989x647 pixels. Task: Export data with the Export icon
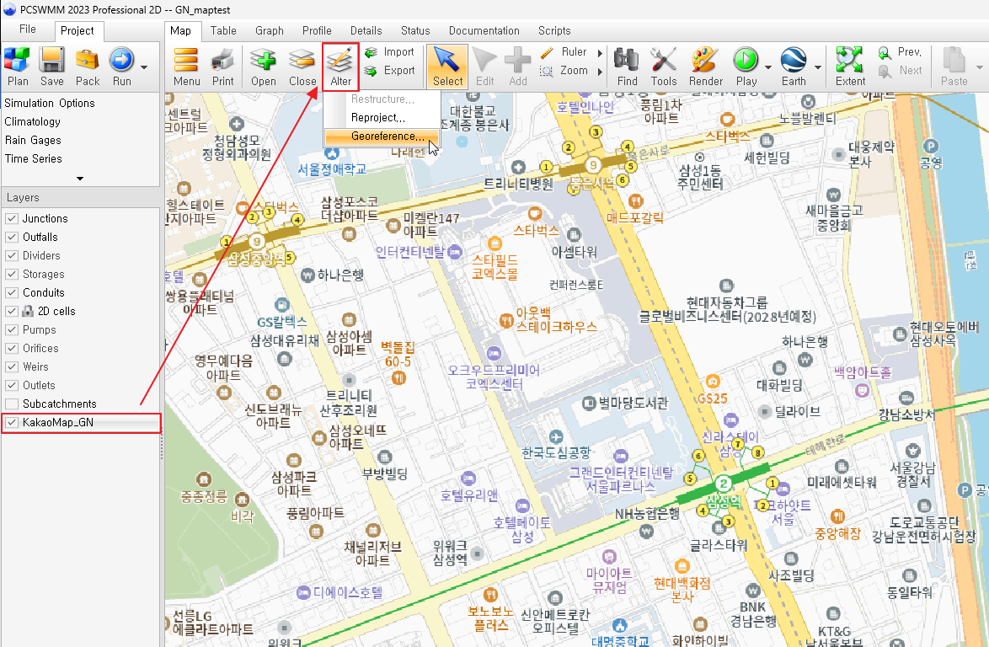[x=371, y=71]
